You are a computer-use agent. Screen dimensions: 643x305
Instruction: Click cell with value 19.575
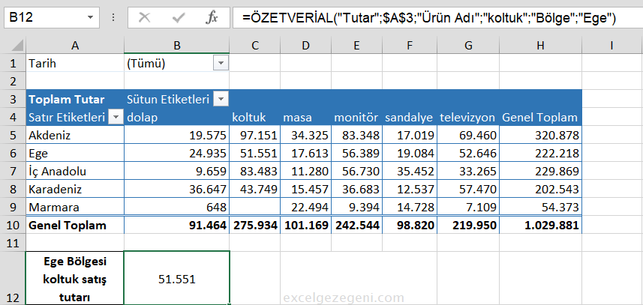click(x=177, y=135)
